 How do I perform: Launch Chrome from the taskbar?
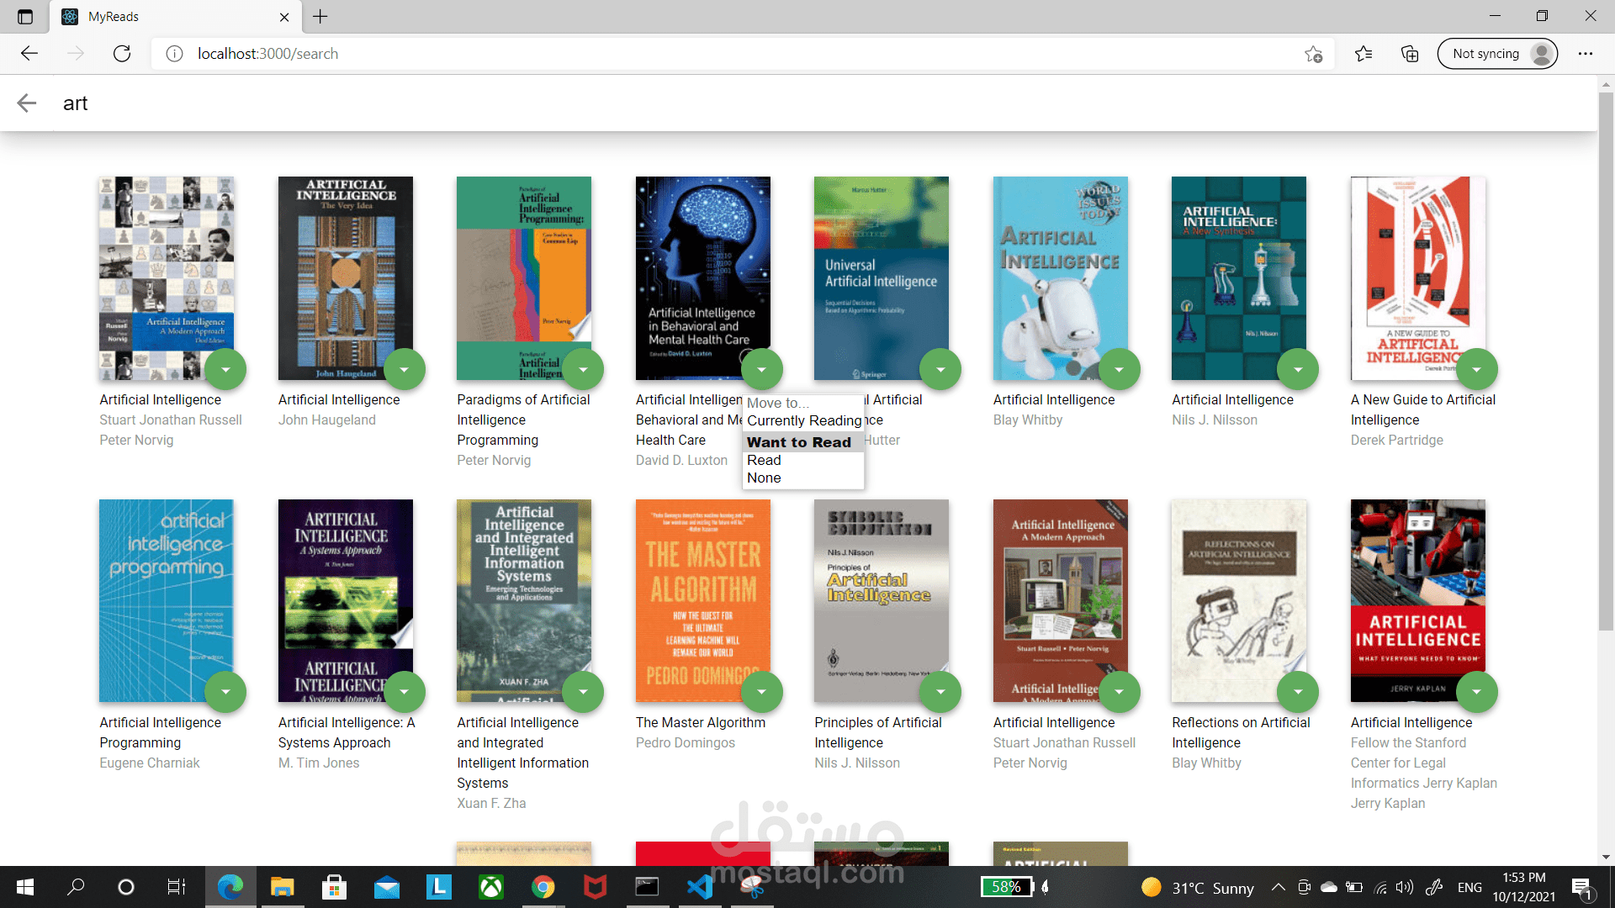click(x=543, y=886)
